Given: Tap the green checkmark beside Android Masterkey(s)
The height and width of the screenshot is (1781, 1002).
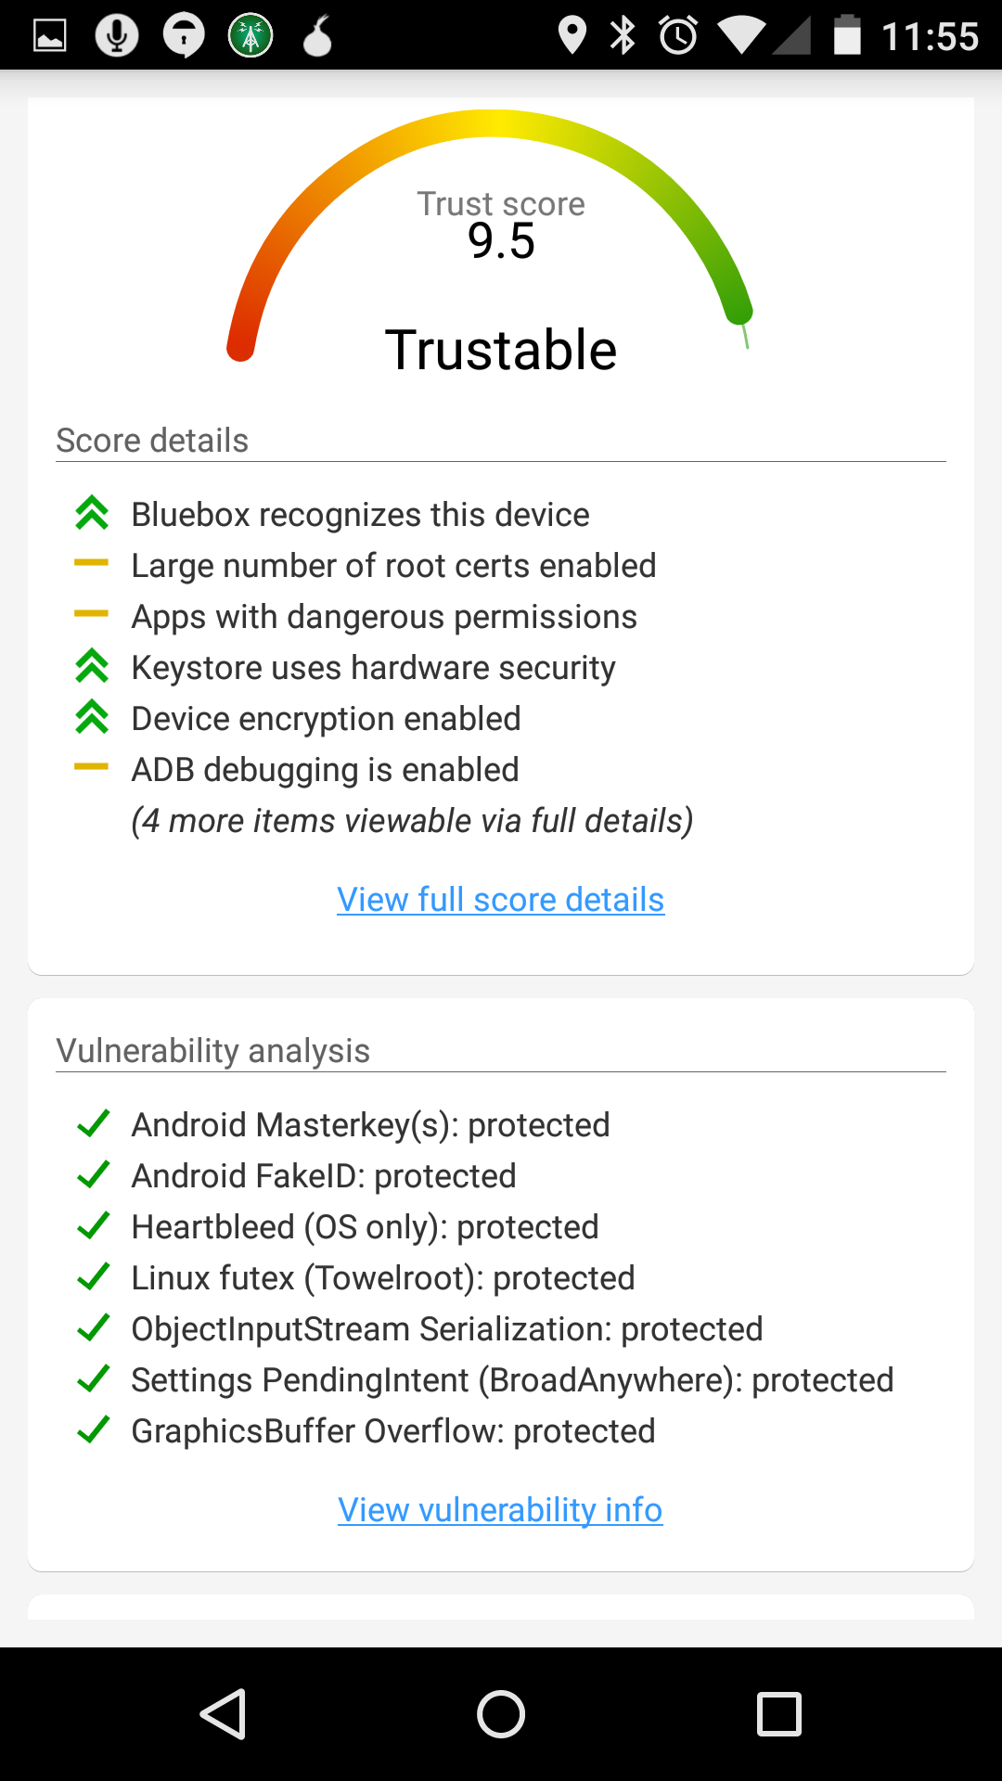Looking at the screenshot, I should (x=94, y=1124).
